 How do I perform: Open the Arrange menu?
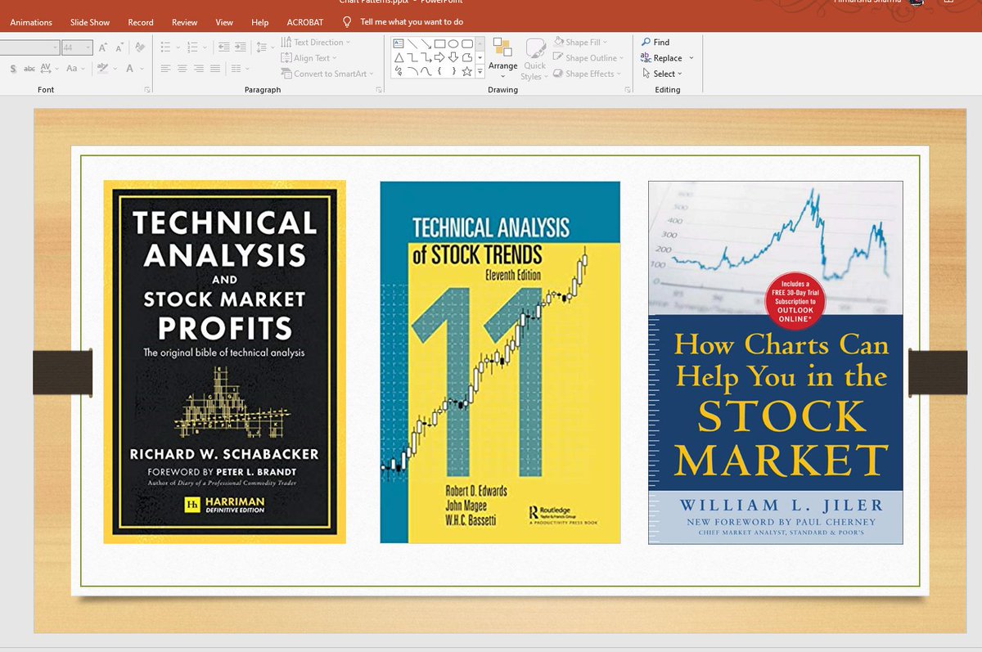tap(502, 59)
